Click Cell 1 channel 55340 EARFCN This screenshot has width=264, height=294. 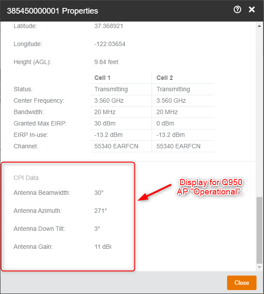pos(116,146)
